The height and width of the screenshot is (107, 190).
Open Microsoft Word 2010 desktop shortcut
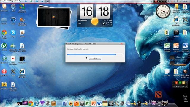(185, 47)
